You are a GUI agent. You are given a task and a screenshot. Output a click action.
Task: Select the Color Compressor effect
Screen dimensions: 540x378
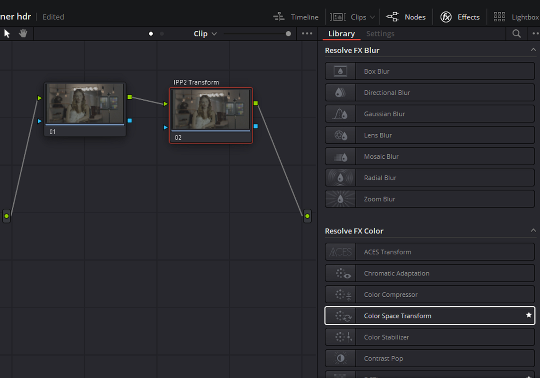coord(430,295)
